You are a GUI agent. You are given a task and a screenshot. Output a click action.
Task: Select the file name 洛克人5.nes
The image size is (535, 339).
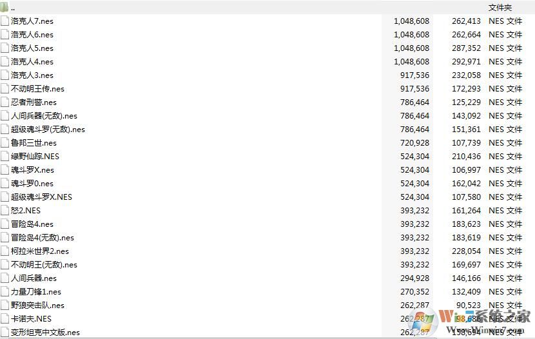(32, 48)
